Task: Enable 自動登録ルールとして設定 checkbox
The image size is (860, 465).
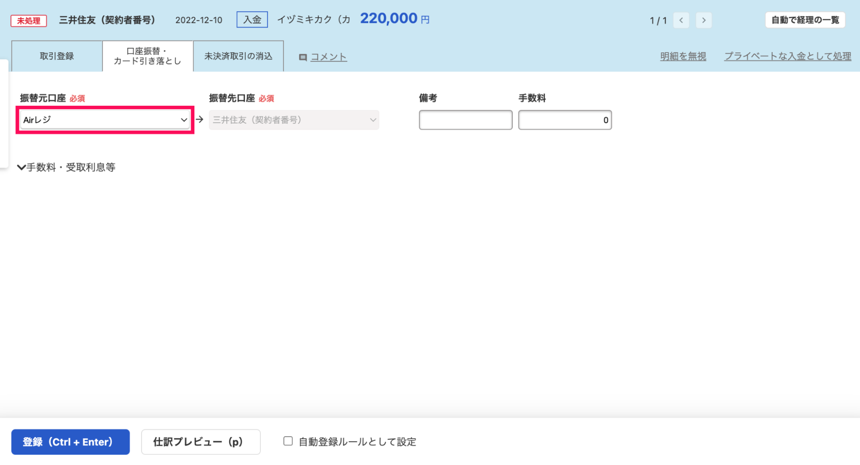Action: tap(288, 441)
